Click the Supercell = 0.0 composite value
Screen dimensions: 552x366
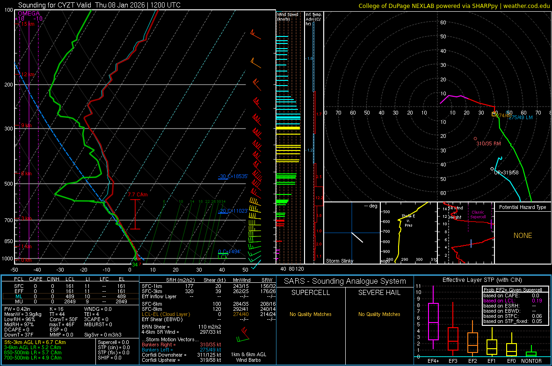click(x=113, y=342)
